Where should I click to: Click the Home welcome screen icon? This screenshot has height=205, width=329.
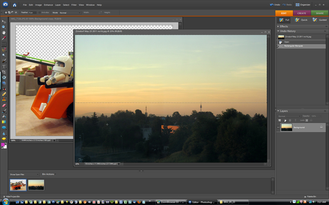tap(14, 5)
